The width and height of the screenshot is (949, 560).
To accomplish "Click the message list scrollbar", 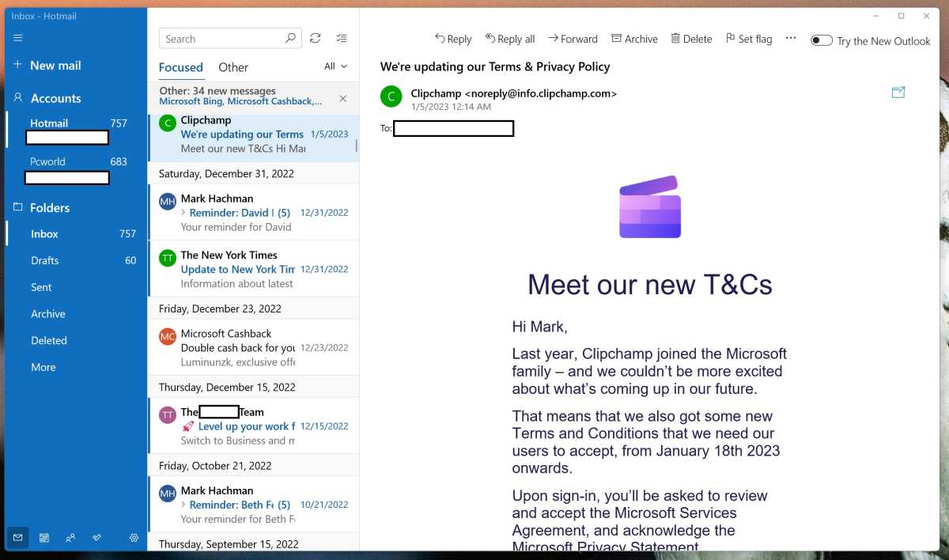I will [x=356, y=146].
